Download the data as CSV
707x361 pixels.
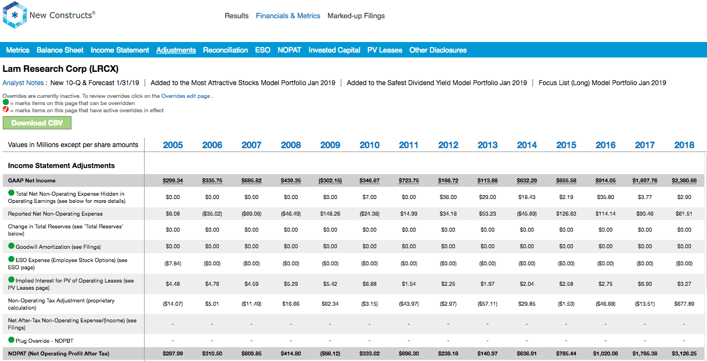[x=37, y=123]
